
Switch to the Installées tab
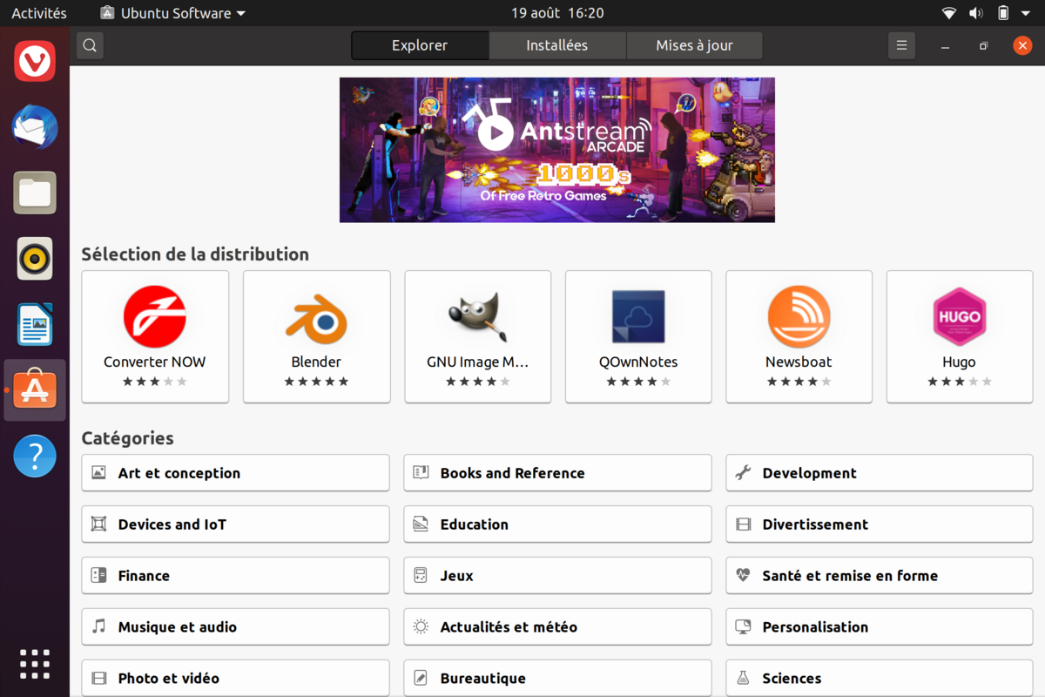(x=557, y=45)
